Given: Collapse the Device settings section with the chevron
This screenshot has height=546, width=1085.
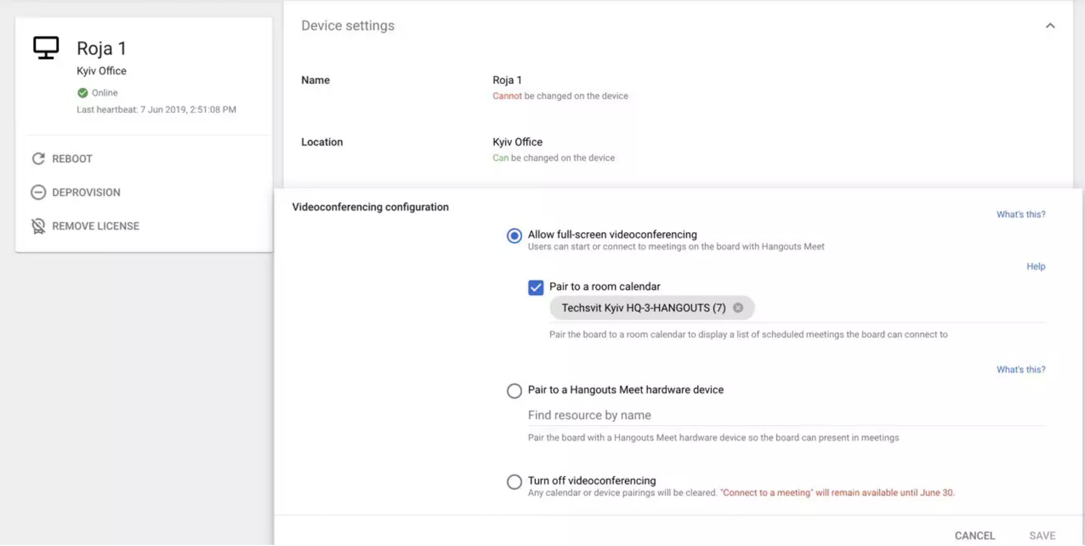Looking at the screenshot, I should (x=1050, y=26).
